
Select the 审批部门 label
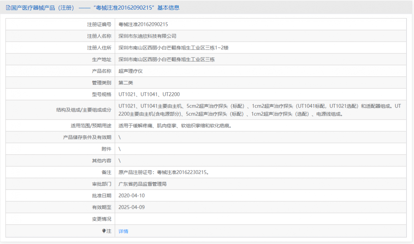click(102, 184)
